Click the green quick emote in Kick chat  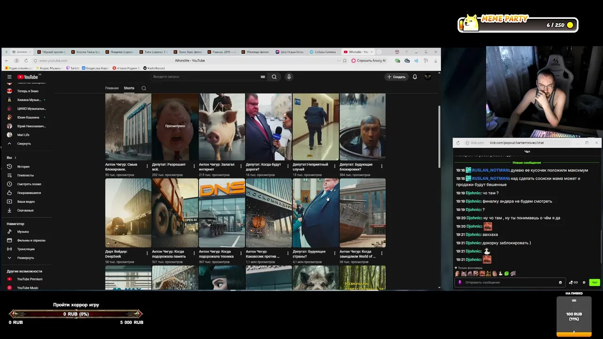pos(506,274)
